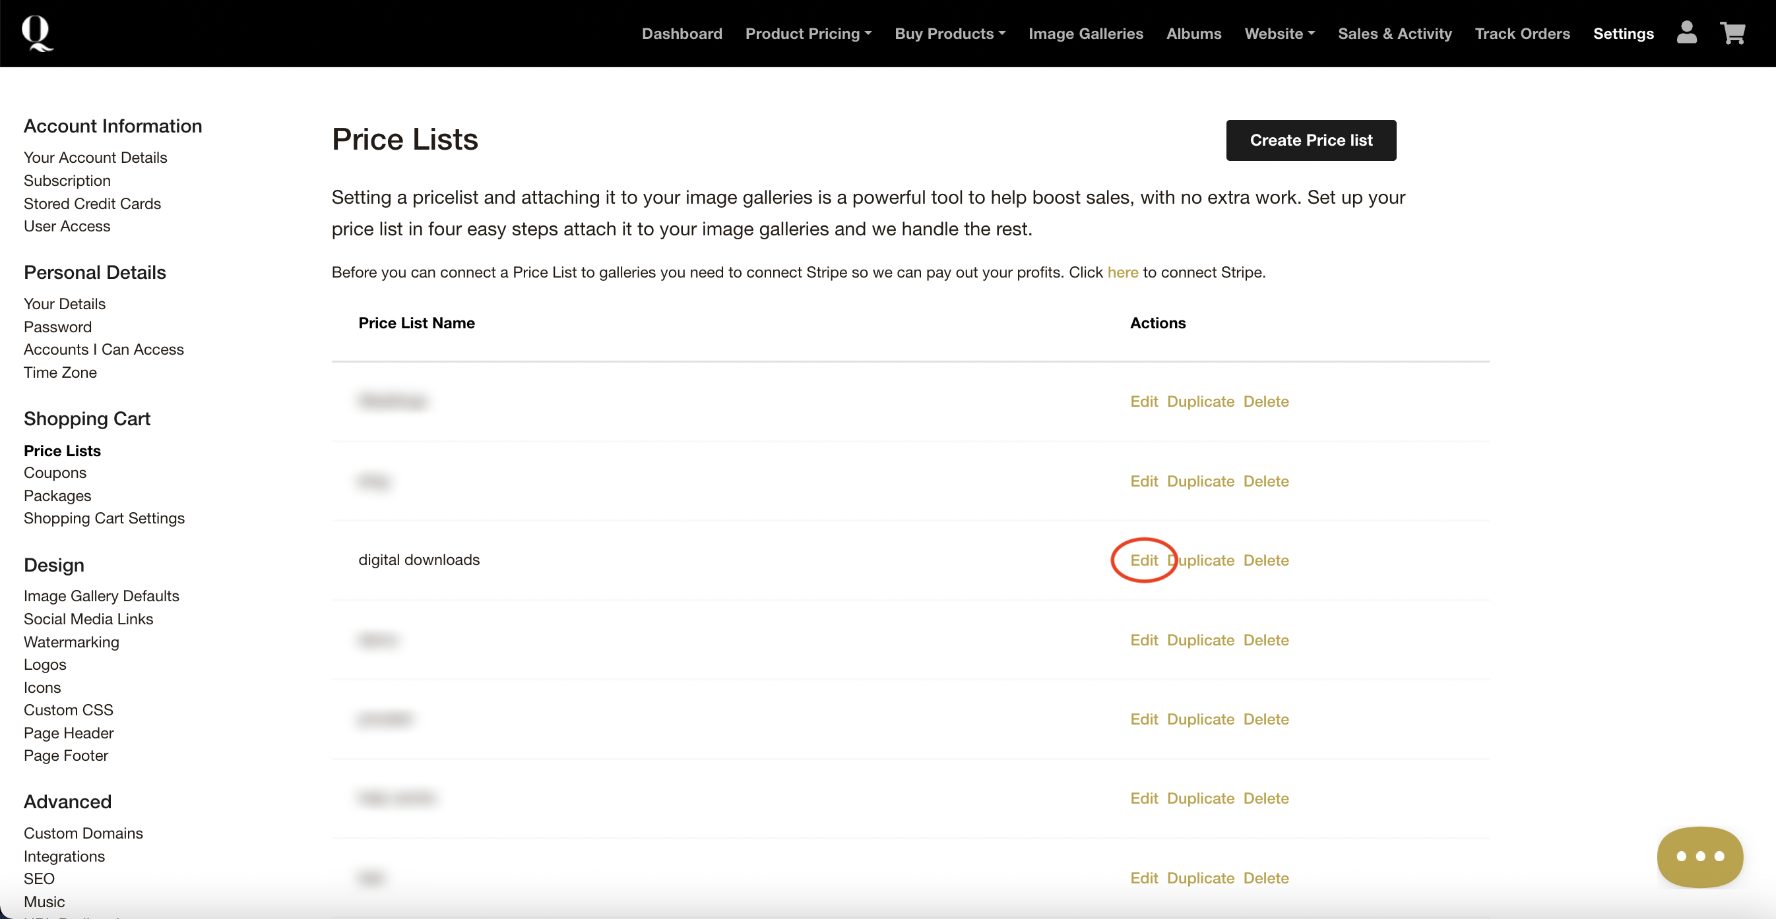Open Watermarking settings in sidebar
This screenshot has width=1776, height=919.
coord(71,642)
